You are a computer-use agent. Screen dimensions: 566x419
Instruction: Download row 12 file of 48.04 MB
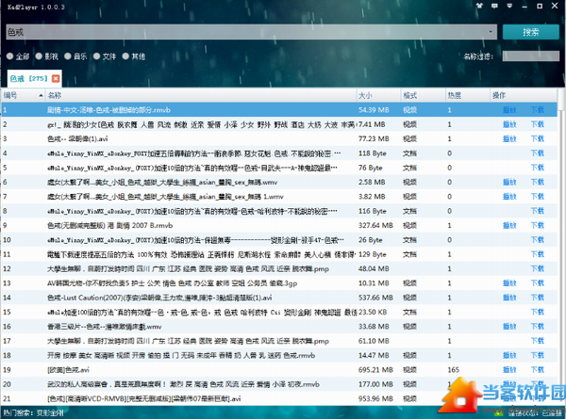(538, 268)
